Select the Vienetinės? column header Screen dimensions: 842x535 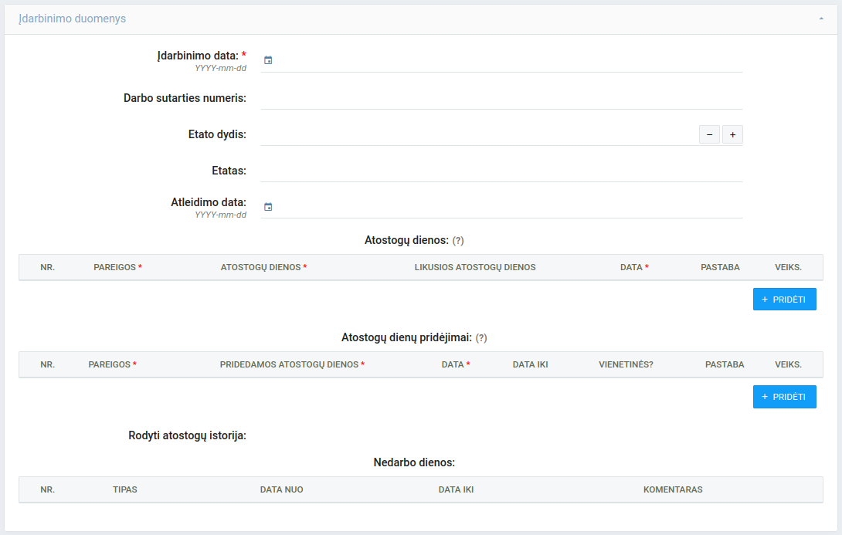tap(626, 364)
